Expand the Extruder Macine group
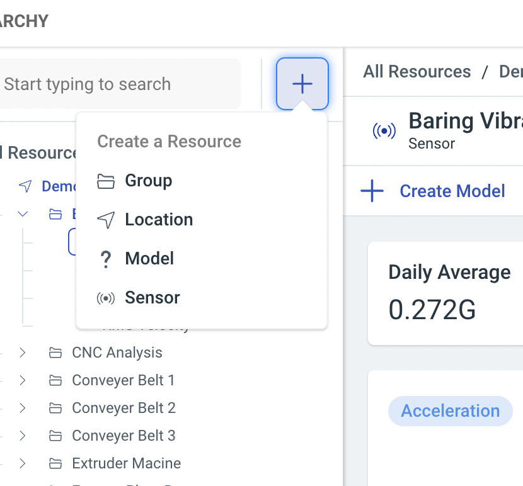 coord(22,463)
